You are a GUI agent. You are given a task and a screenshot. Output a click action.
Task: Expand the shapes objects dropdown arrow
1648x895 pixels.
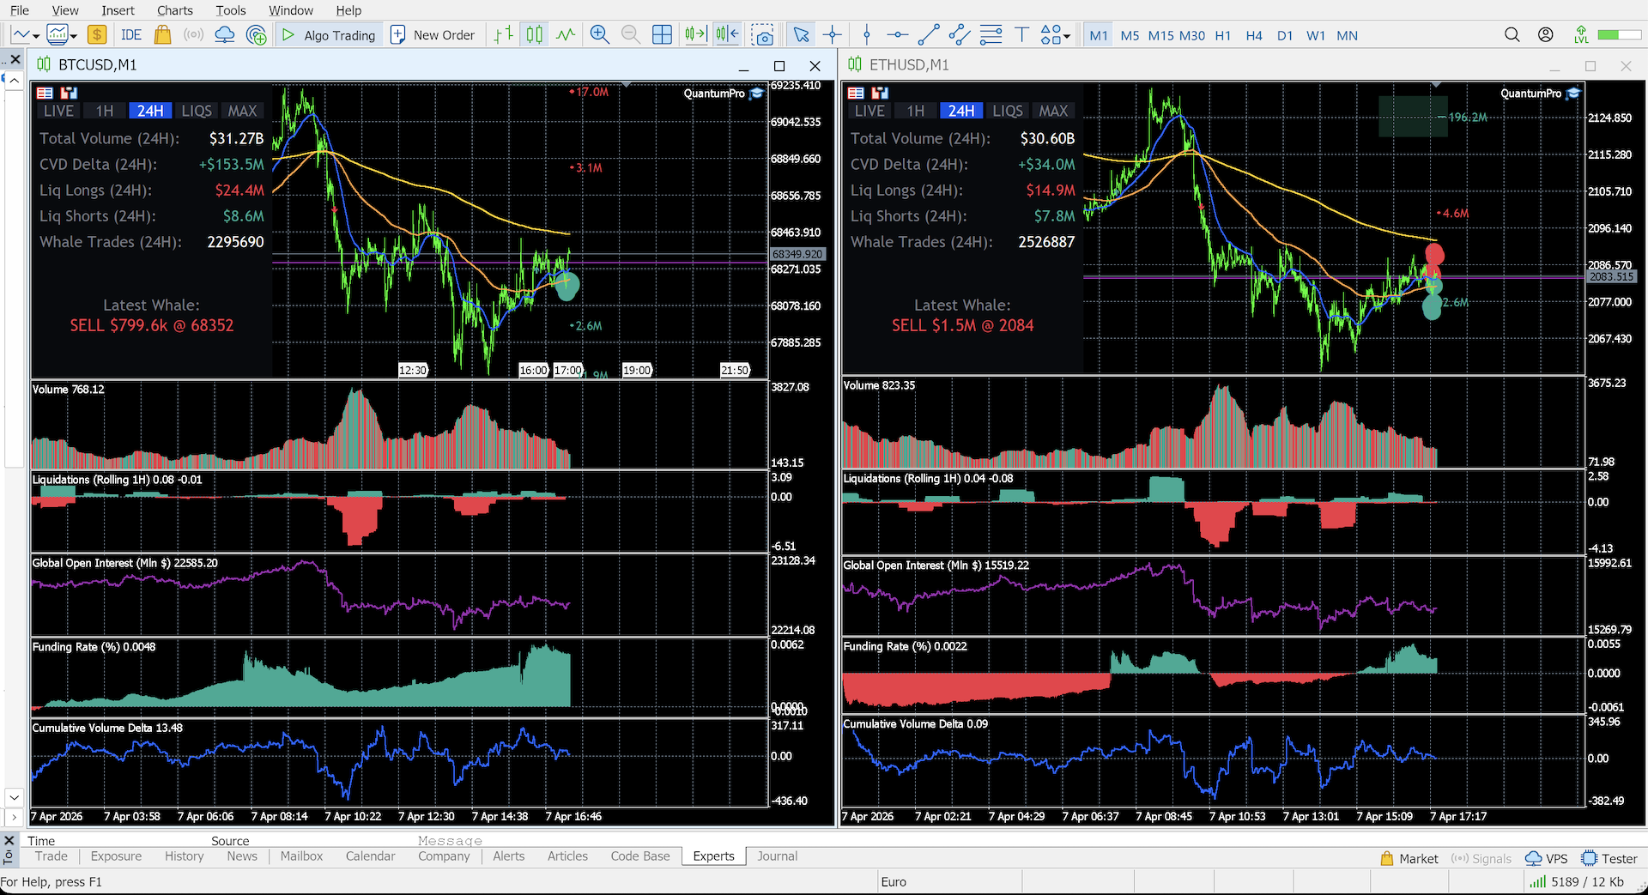click(x=1067, y=36)
